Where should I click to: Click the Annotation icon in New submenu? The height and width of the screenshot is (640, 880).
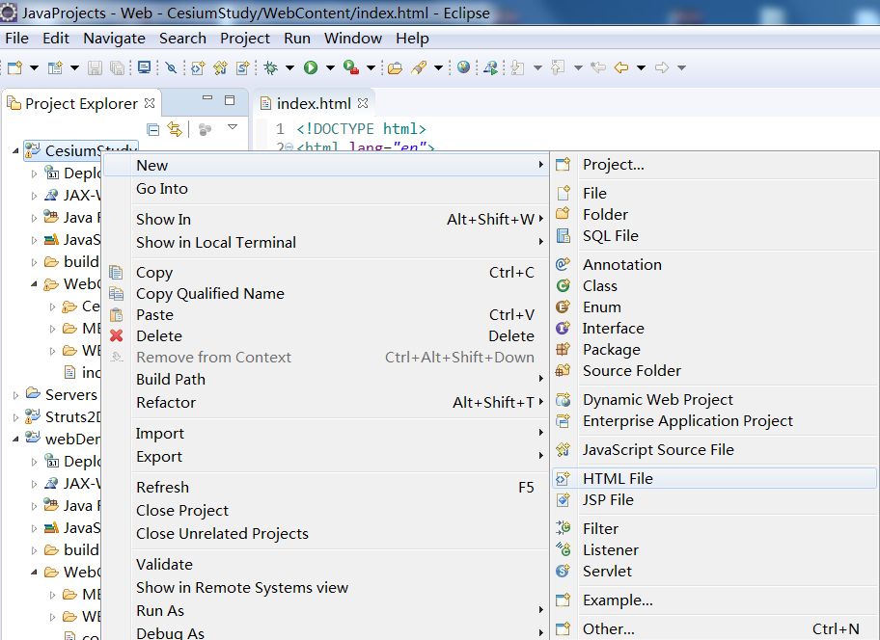pyautogui.click(x=563, y=264)
